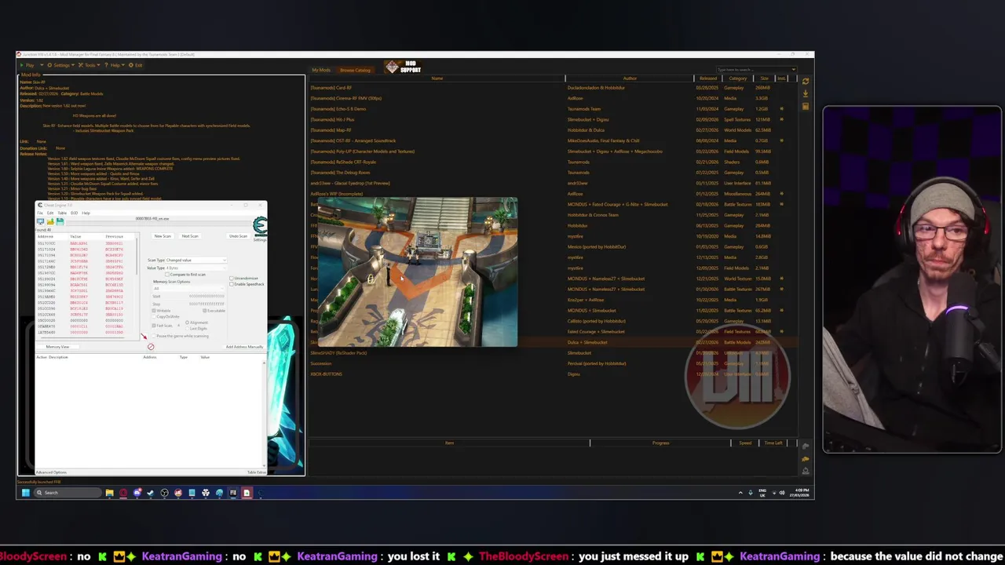
Task: Switch to My Mods tab
Action: [x=321, y=70]
